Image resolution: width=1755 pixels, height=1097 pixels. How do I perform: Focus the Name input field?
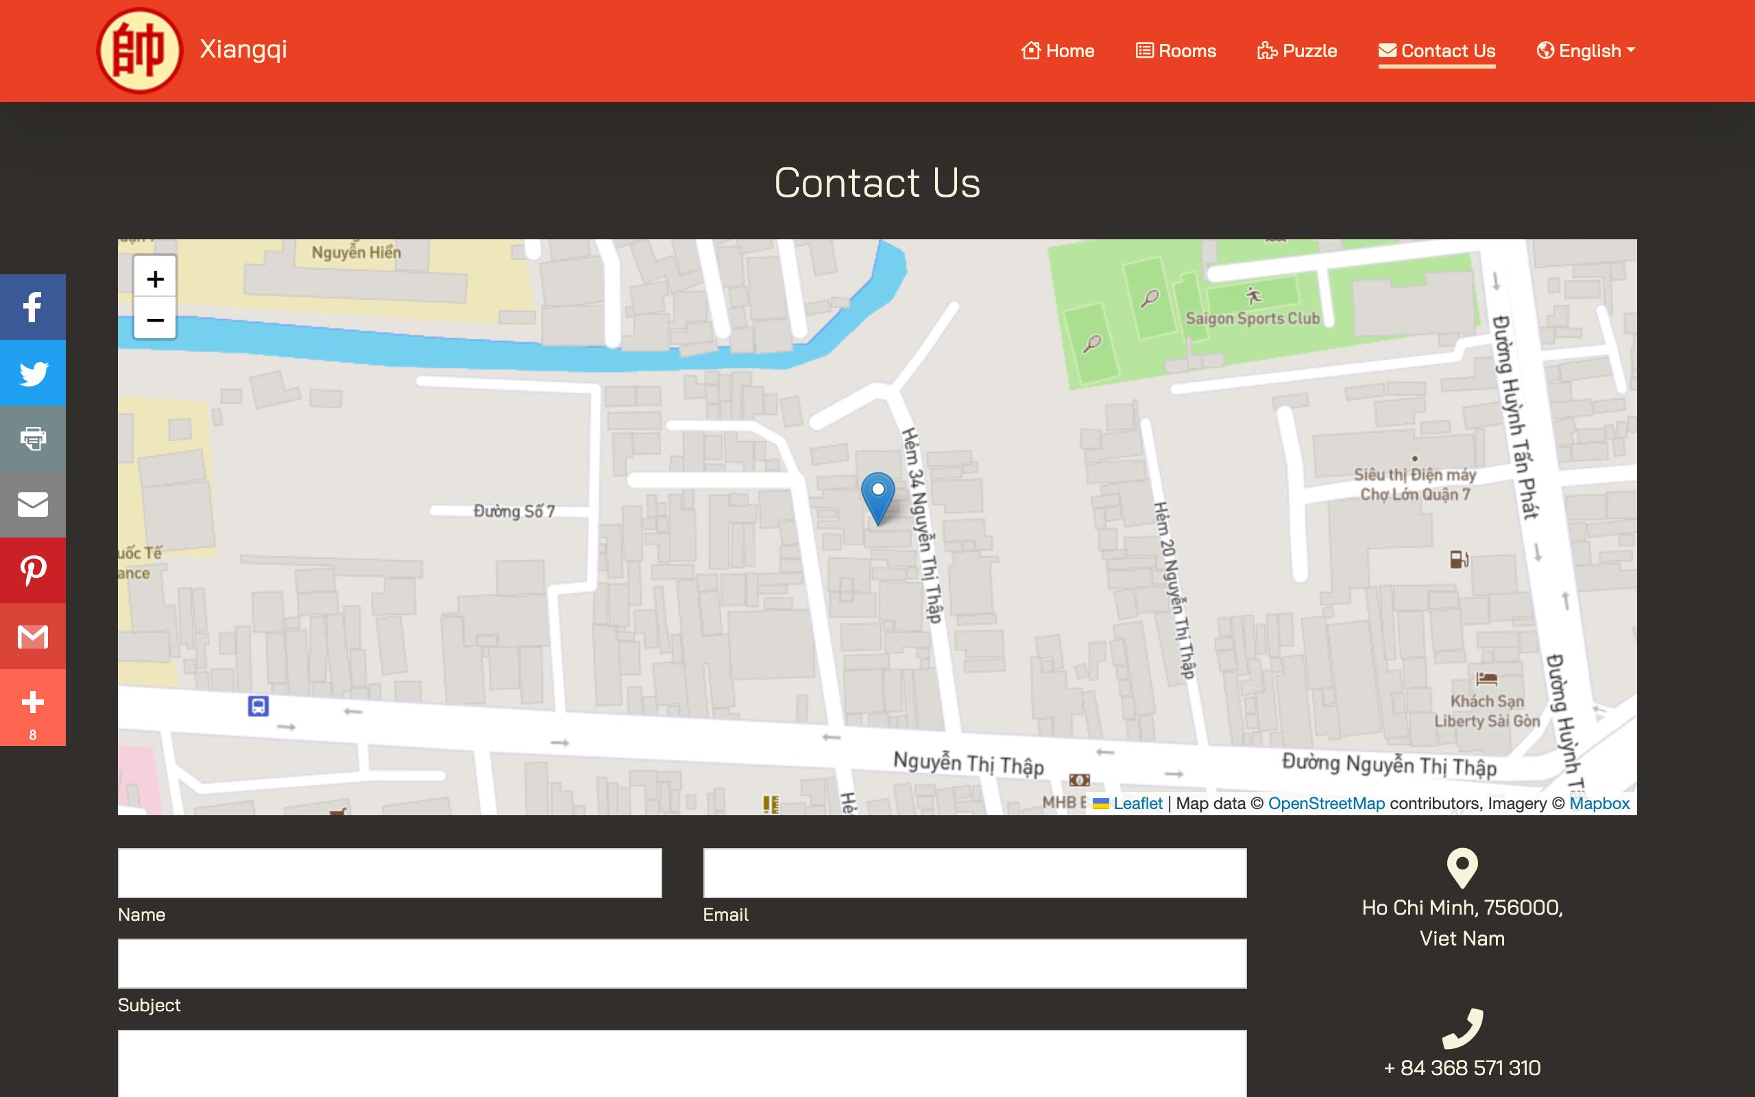[x=389, y=873]
